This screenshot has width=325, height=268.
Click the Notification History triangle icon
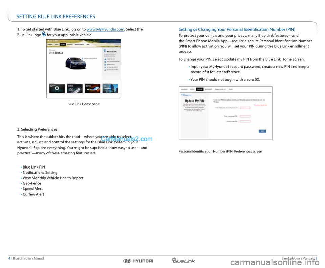(105, 67)
